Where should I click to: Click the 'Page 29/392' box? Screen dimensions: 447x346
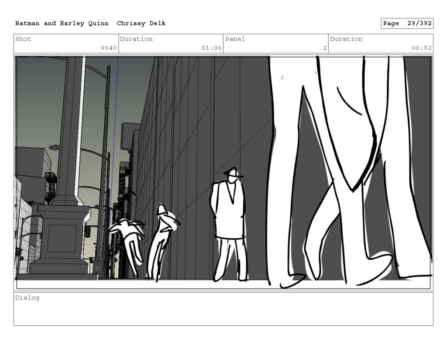tap(407, 24)
